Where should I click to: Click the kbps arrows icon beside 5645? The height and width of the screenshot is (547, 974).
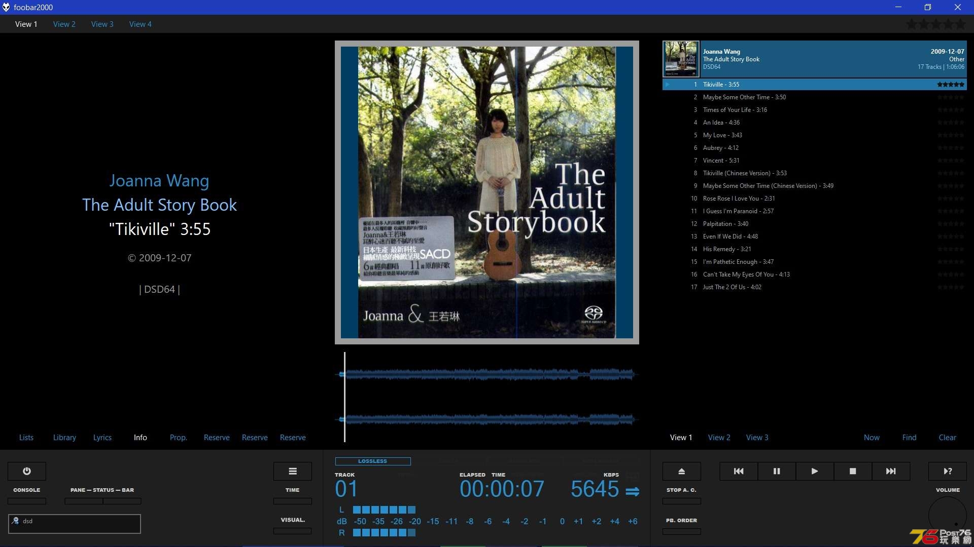[633, 491]
